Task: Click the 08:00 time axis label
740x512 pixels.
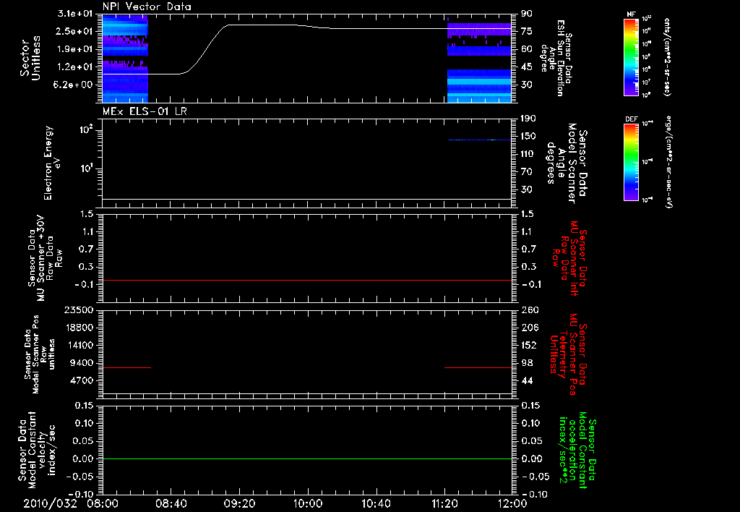Action: [103, 503]
